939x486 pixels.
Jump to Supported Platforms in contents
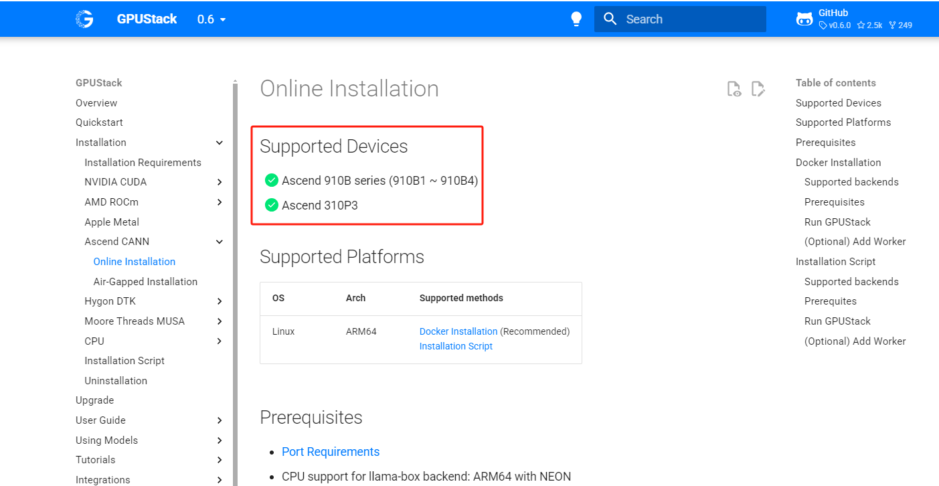tap(843, 123)
